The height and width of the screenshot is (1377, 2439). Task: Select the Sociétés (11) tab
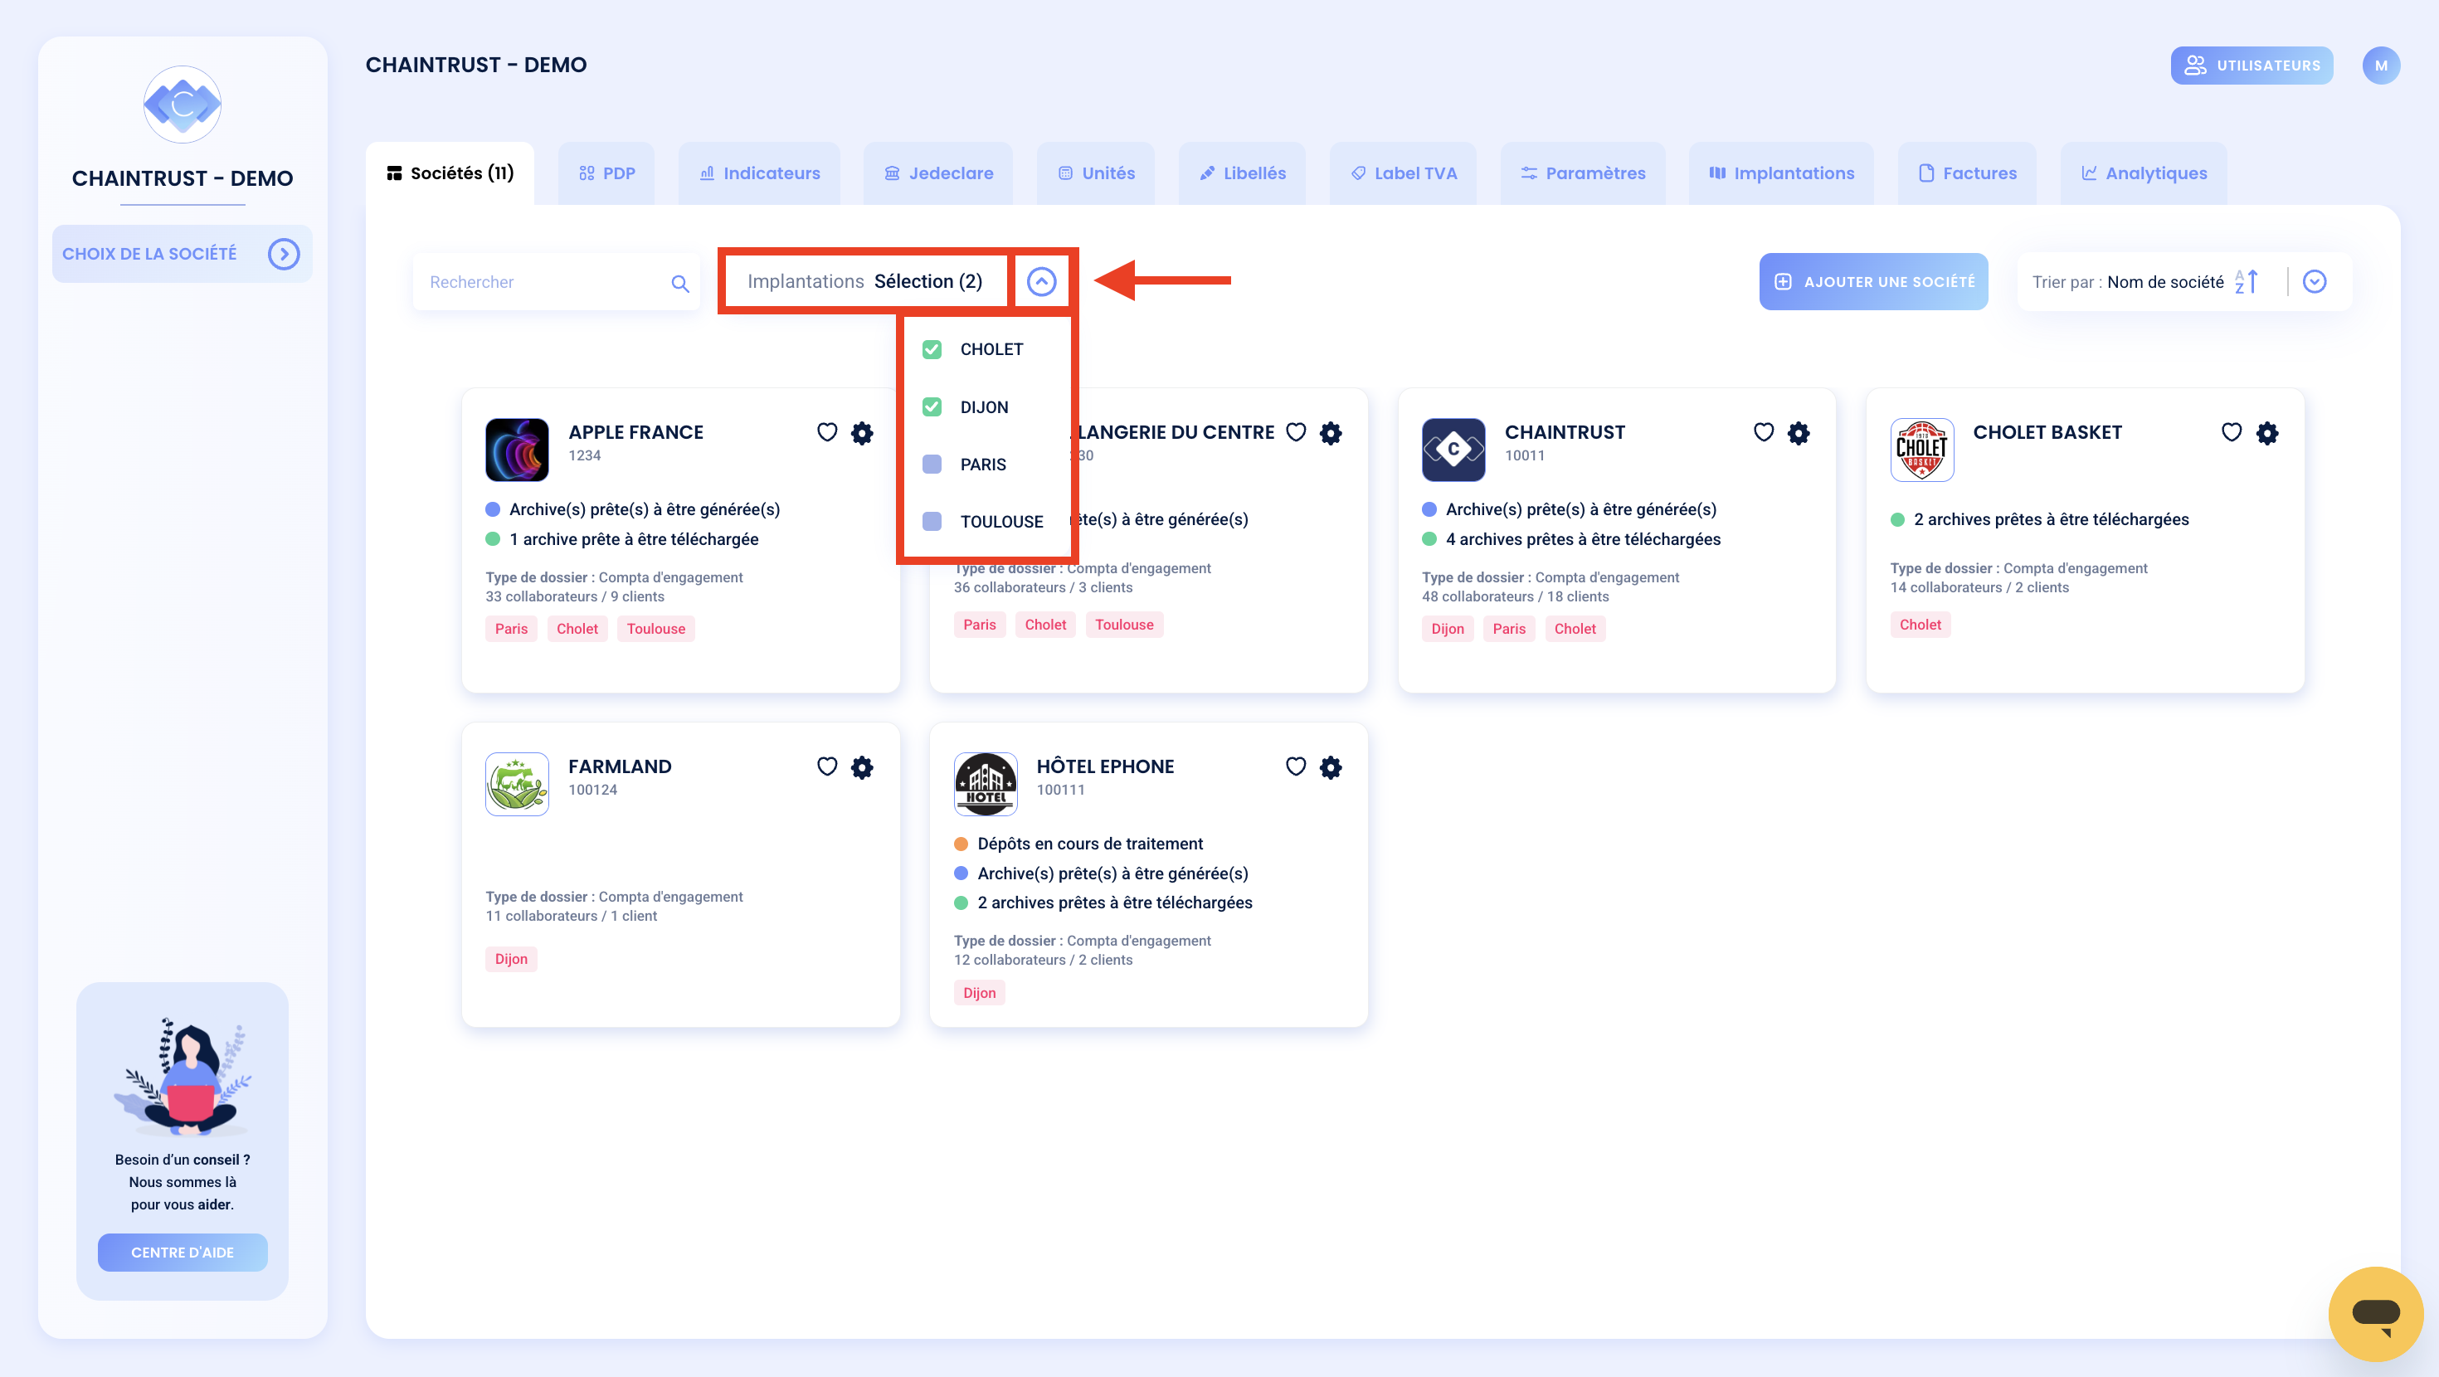tap(450, 173)
